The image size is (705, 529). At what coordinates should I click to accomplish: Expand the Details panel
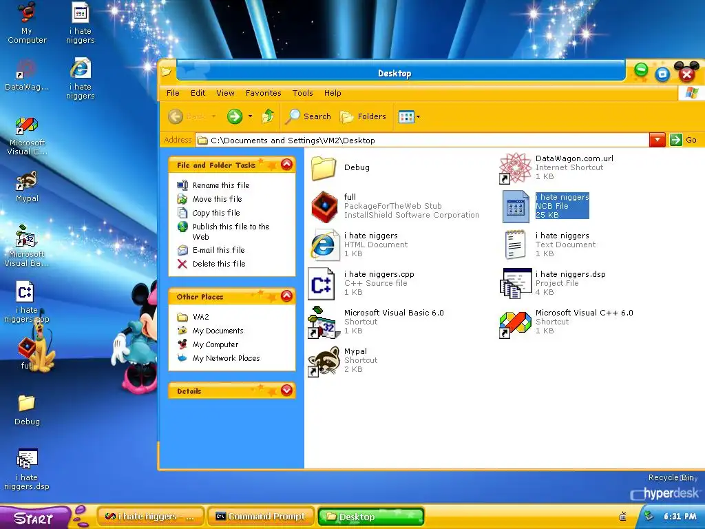(287, 390)
